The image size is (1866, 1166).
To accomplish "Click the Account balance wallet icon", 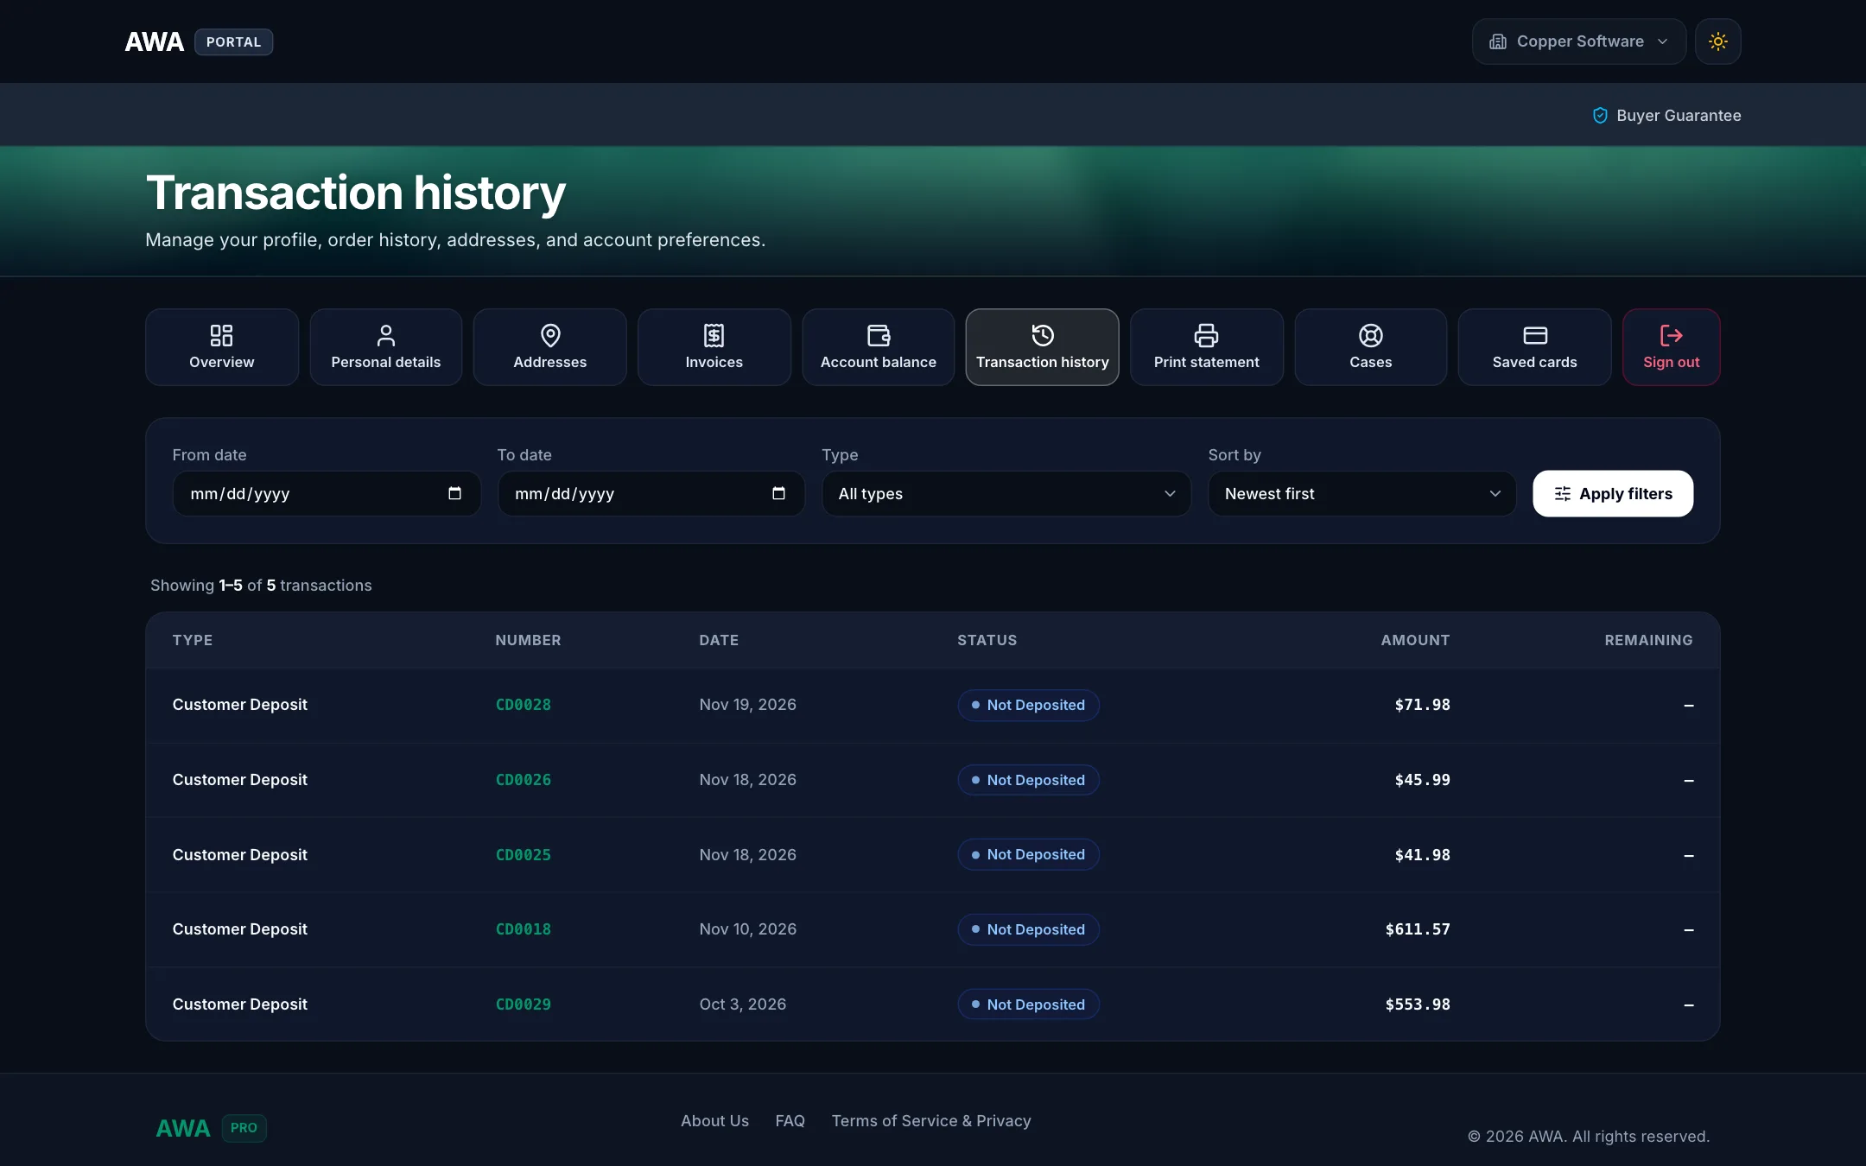I will coord(879,335).
